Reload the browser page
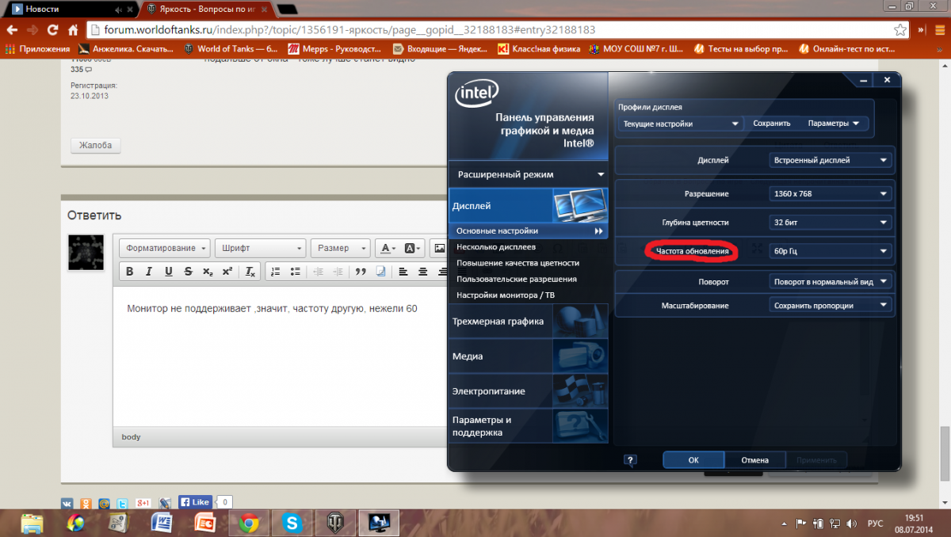 [52, 30]
